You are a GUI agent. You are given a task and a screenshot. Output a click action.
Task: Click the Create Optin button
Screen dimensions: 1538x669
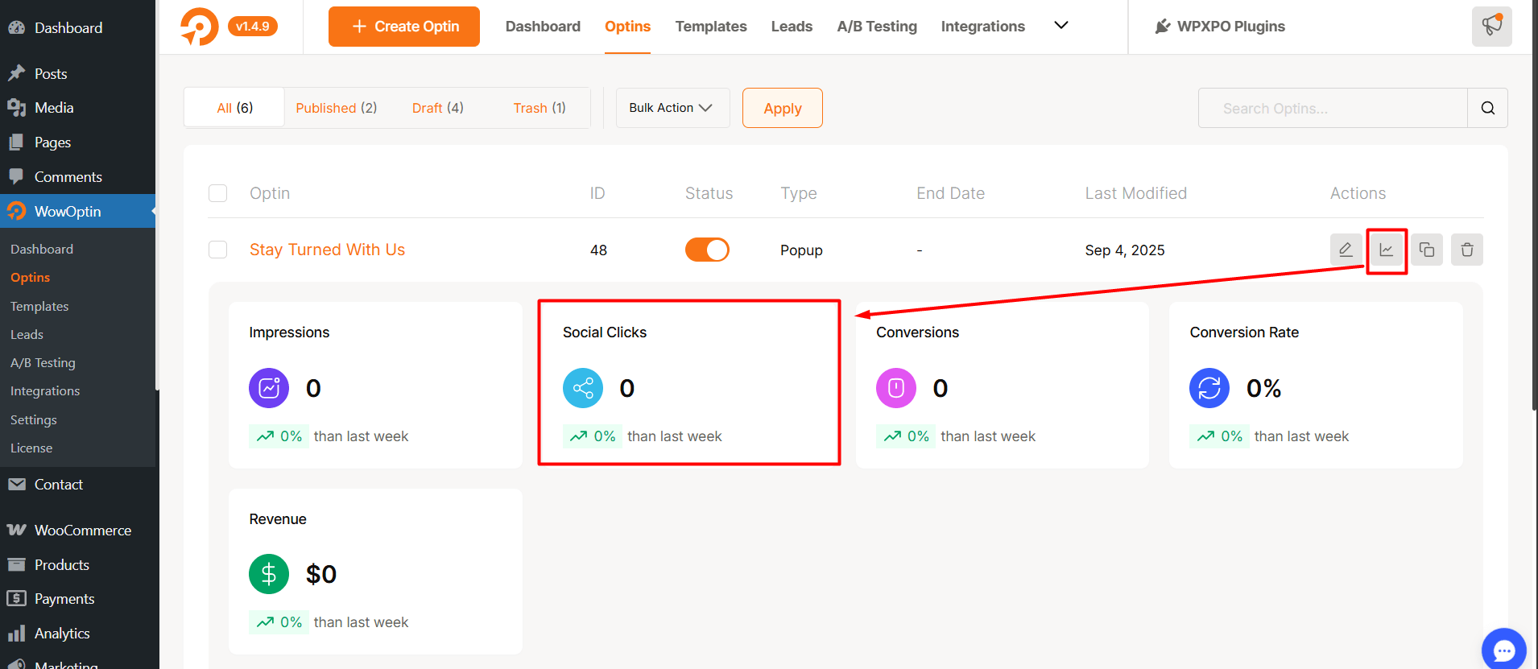[x=404, y=27]
